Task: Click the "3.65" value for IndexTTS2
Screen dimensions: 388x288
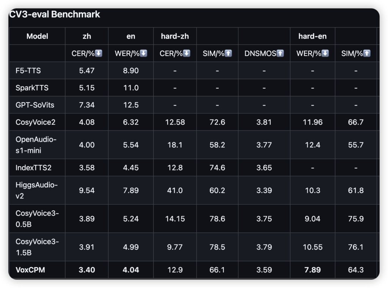Action: (x=264, y=168)
